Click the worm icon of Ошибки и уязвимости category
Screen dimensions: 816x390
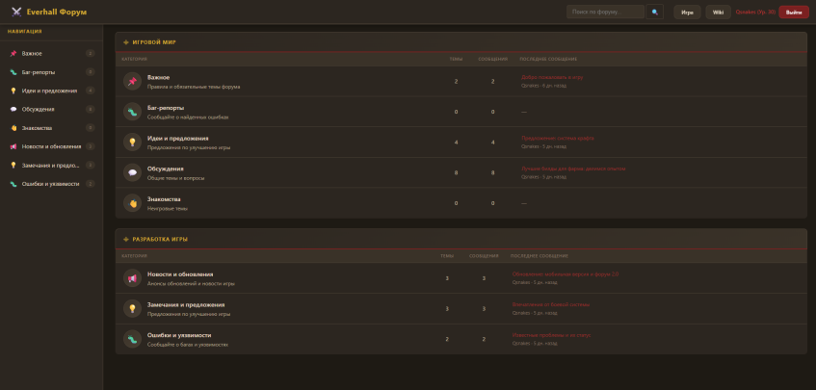click(133, 339)
